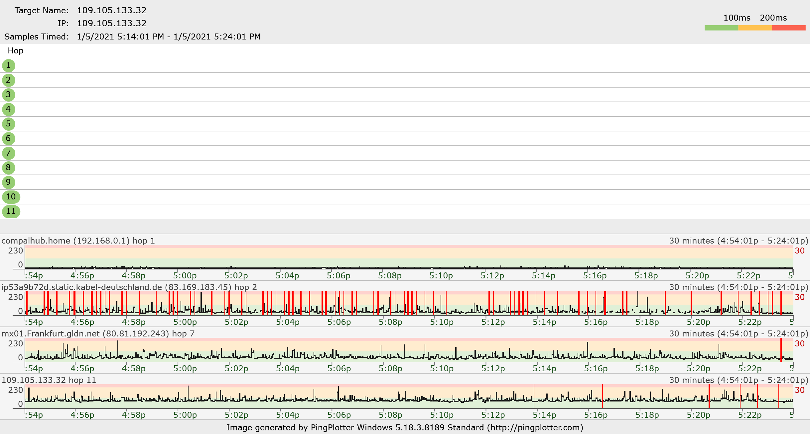
Task: Click hop 4 green circle icon
Action: [9, 109]
